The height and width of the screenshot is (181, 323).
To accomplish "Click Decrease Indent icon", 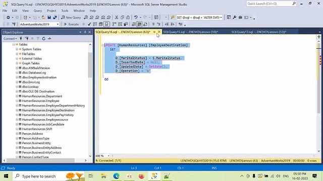I will (x=167, y=24).
